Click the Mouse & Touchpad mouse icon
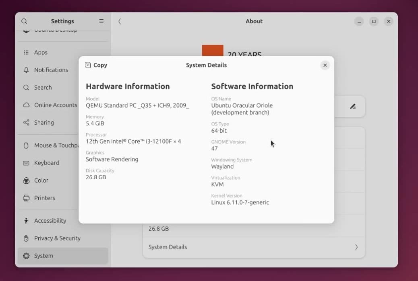Viewport: 418px width, 281px height. point(26,146)
